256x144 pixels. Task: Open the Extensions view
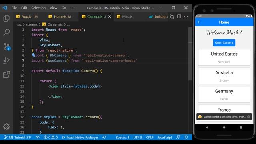(6, 74)
